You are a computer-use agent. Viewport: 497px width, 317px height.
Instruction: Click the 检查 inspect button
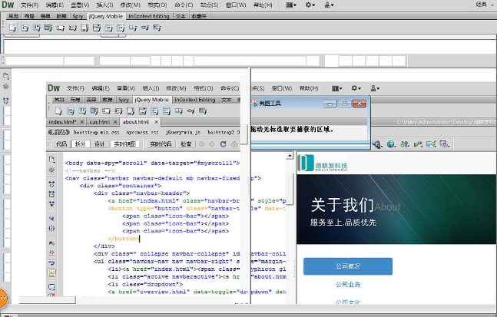point(186,144)
